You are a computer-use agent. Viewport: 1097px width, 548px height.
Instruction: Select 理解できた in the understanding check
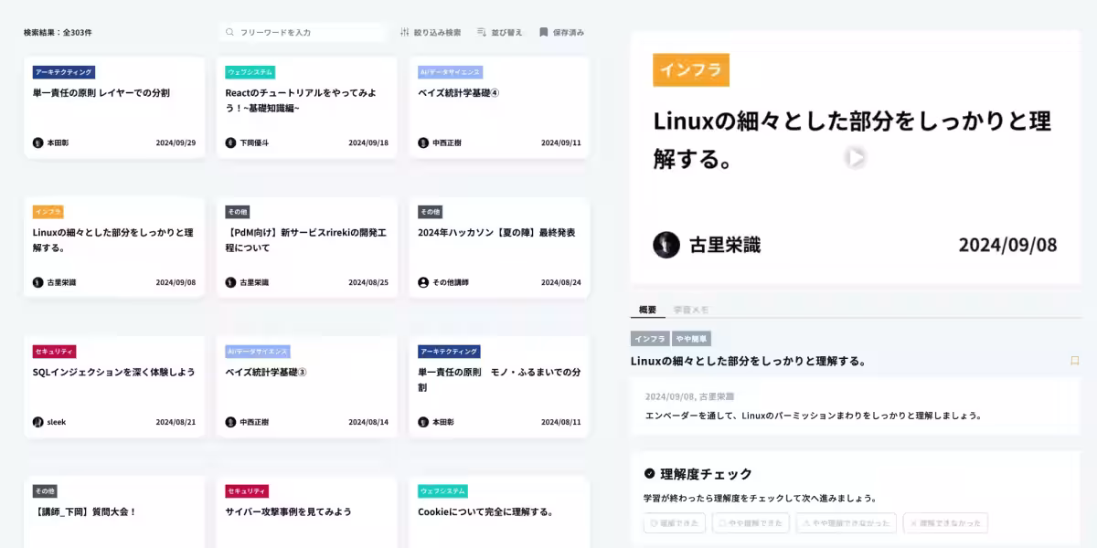674,522
